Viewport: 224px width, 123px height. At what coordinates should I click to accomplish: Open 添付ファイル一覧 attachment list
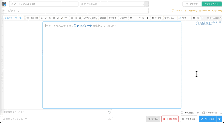(13, 18)
